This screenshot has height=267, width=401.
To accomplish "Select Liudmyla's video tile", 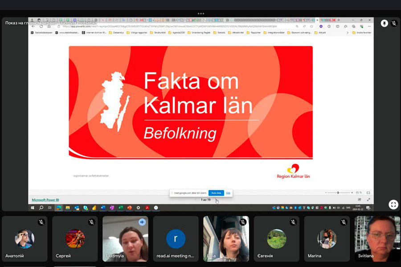I will (125, 239).
